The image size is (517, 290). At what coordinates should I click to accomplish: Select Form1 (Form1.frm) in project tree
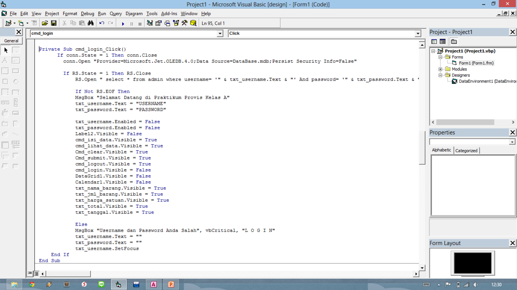pos(476,63)
